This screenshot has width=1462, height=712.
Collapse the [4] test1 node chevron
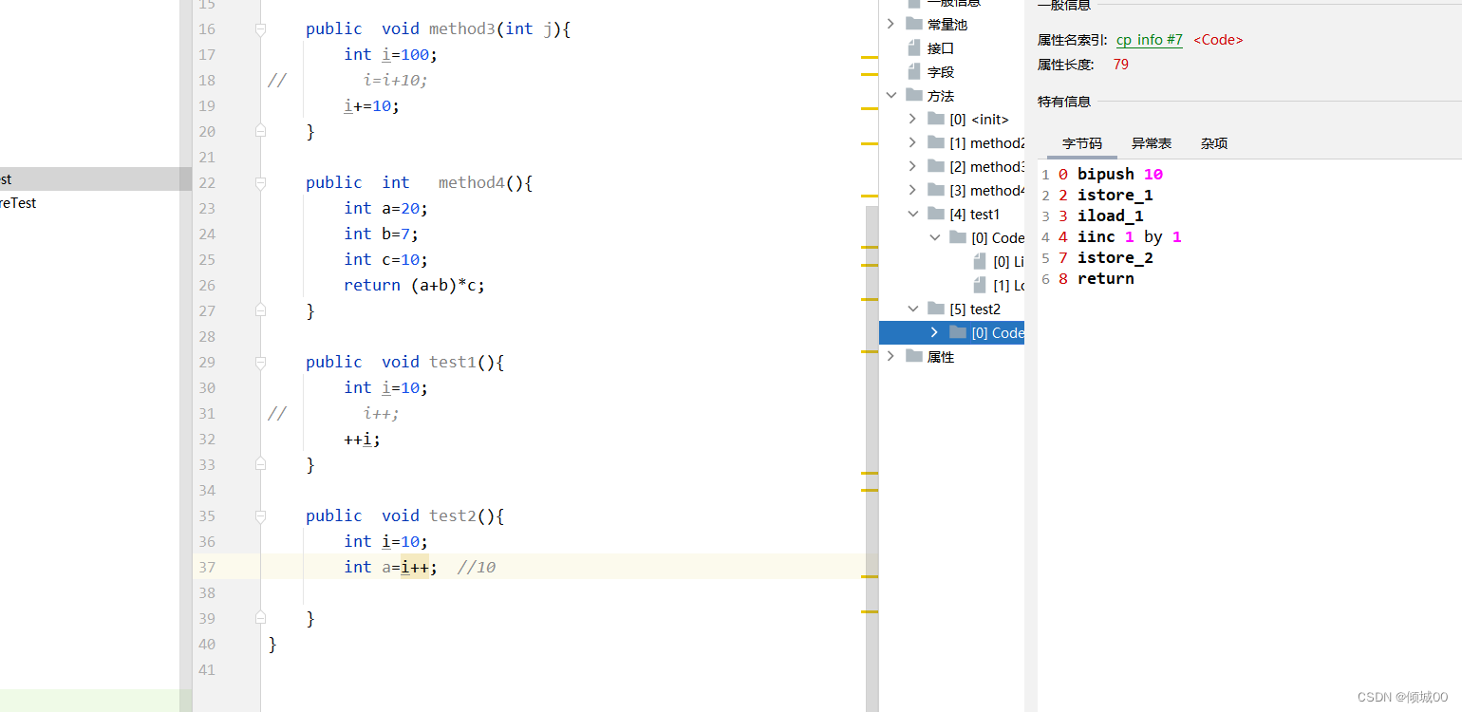912,214
